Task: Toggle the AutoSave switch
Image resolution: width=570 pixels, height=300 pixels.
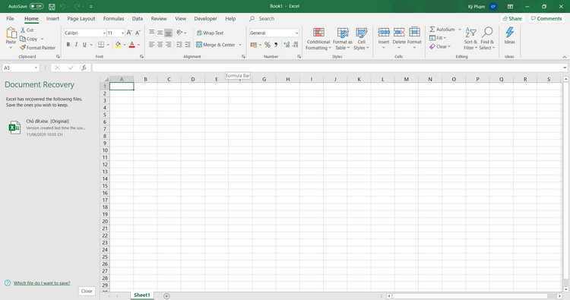Action: [36, 6]
